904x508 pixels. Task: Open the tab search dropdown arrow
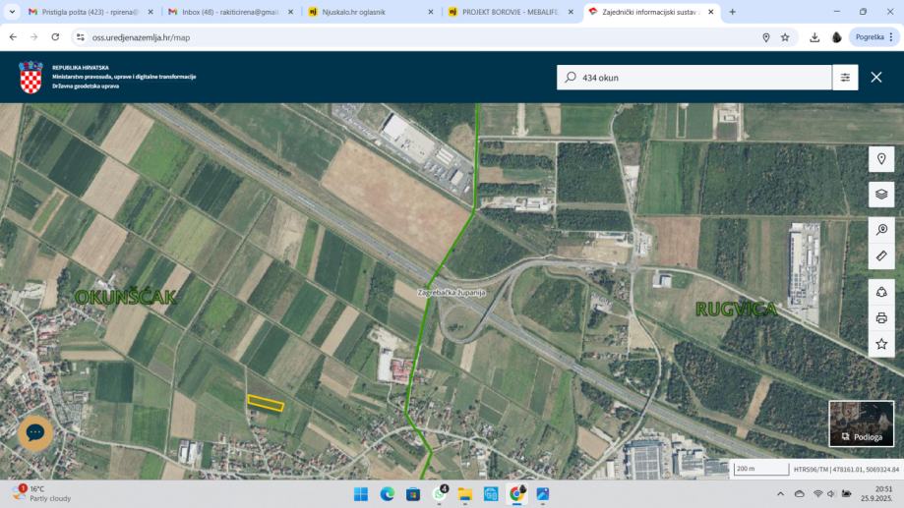(12, 12)
